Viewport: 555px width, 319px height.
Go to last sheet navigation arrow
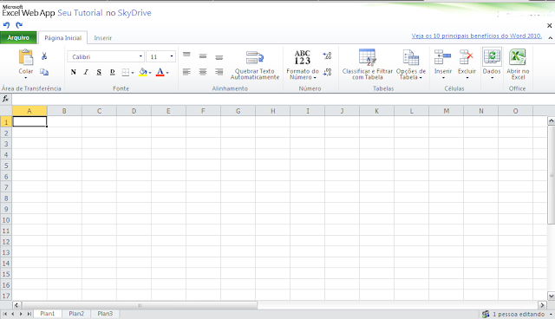tap(29, 314)
